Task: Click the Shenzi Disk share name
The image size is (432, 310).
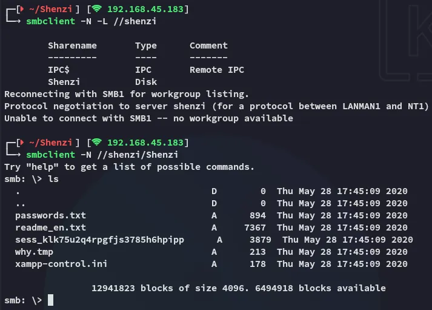Action: [64, 82]
